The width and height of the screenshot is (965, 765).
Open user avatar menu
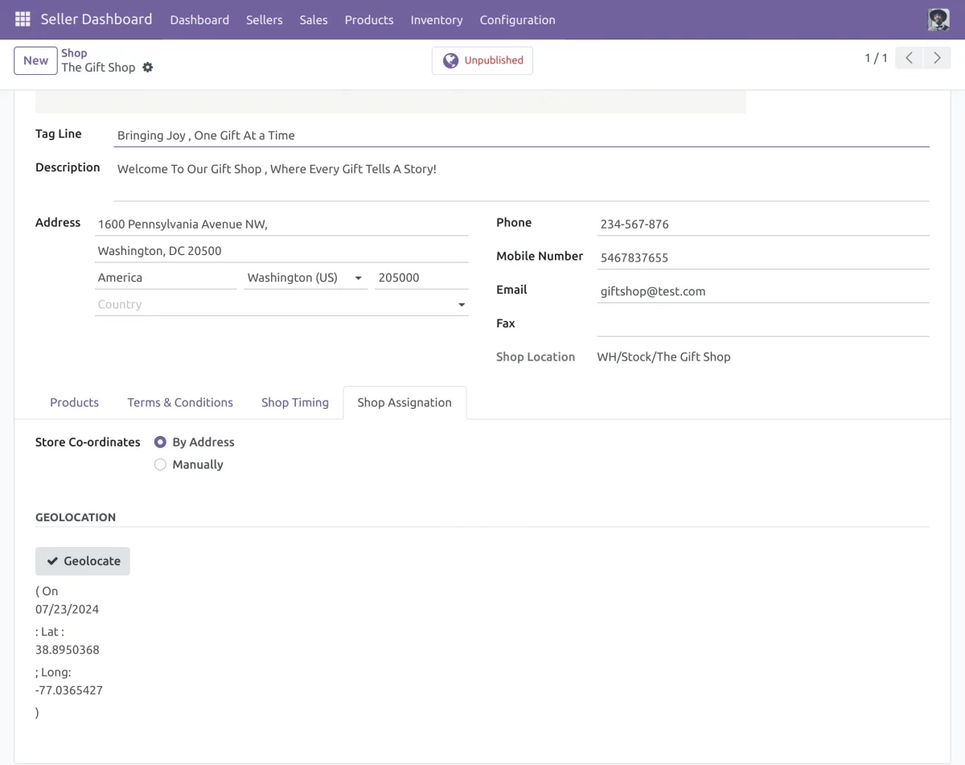[x=938, y=19]
